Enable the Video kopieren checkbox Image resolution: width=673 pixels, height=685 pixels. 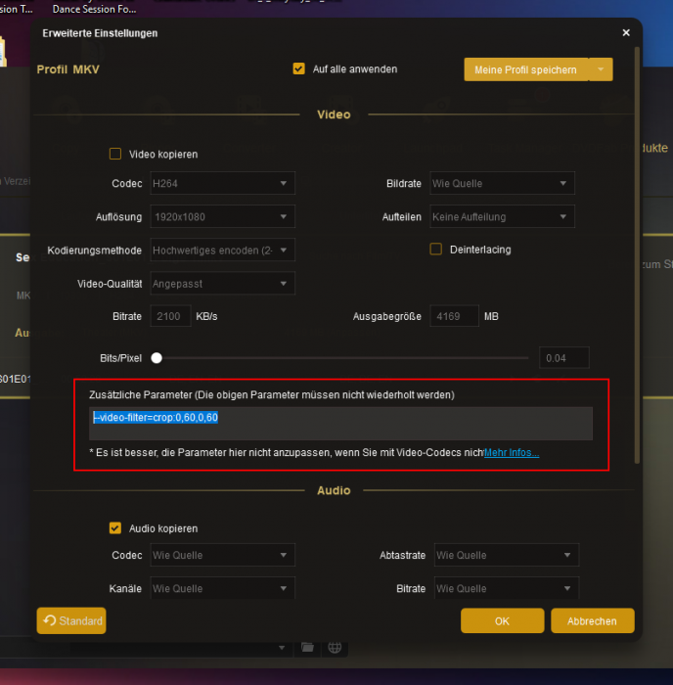(115, 154)
